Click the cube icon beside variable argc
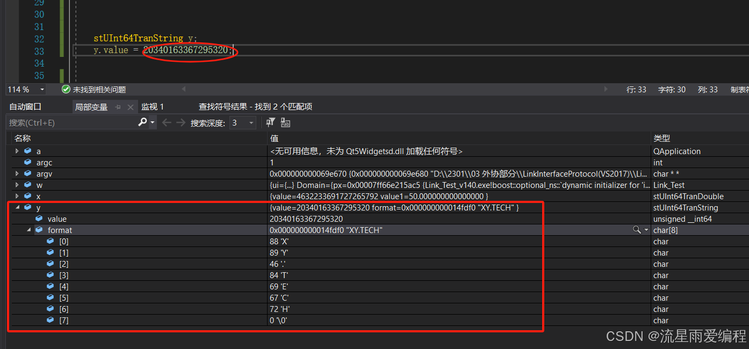Image resolution: width=749 pixels, height=349 pixels. (28, 162)
